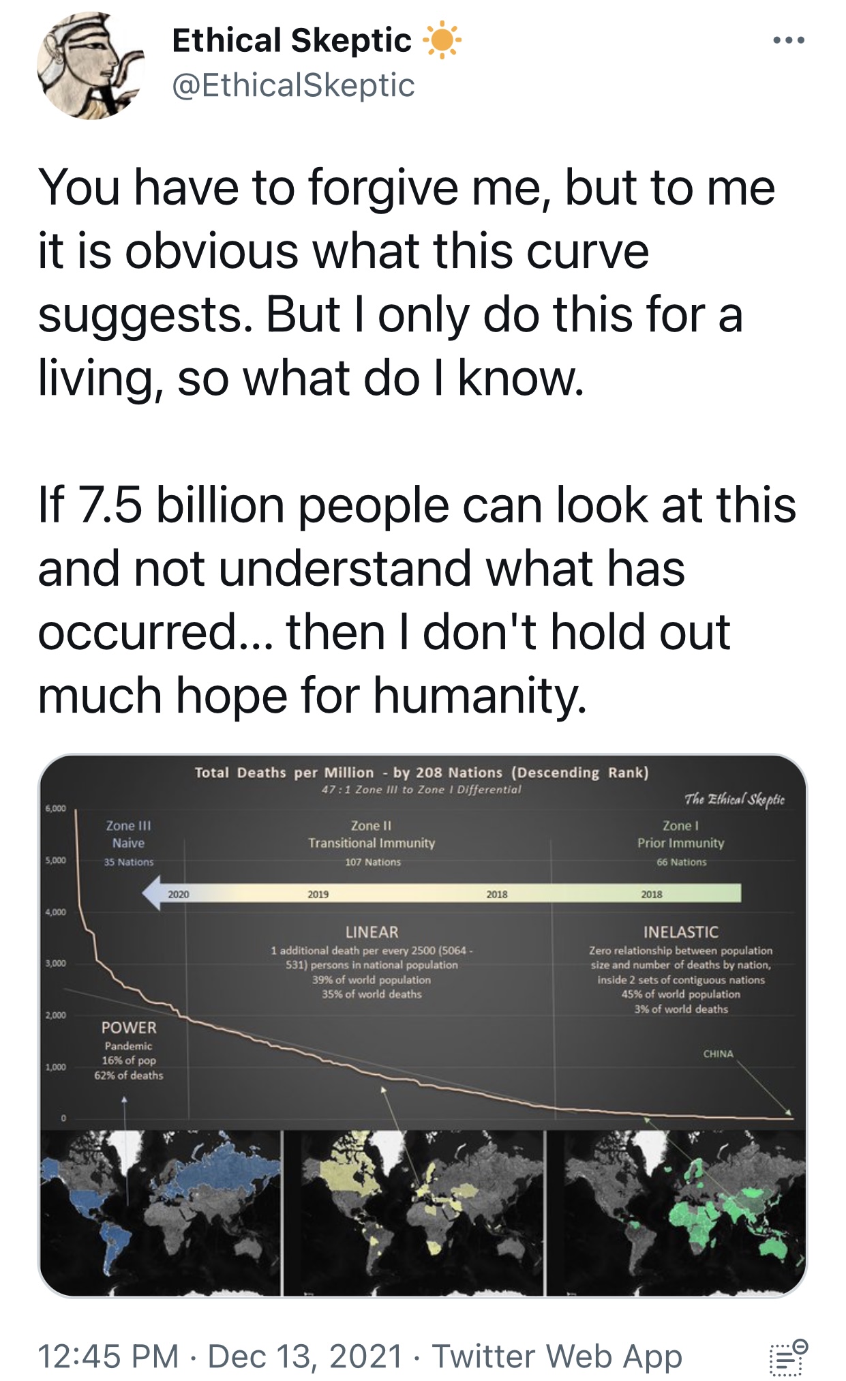Open the three-dot more options menu
The image size is (846, 1381).
[789, 41]
